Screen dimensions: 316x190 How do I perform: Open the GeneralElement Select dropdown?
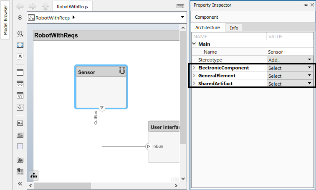tap(290, 76)
